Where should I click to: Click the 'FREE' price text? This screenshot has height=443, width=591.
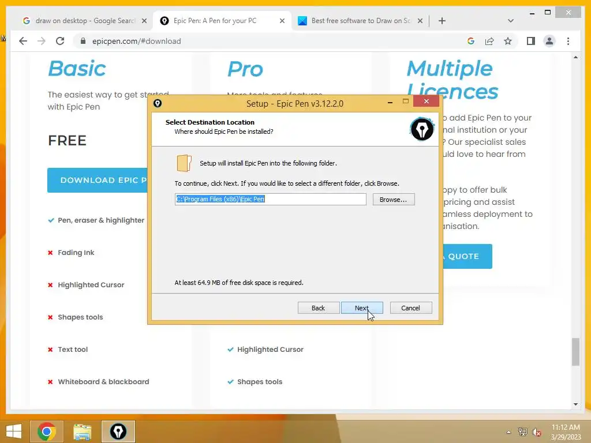68,141
